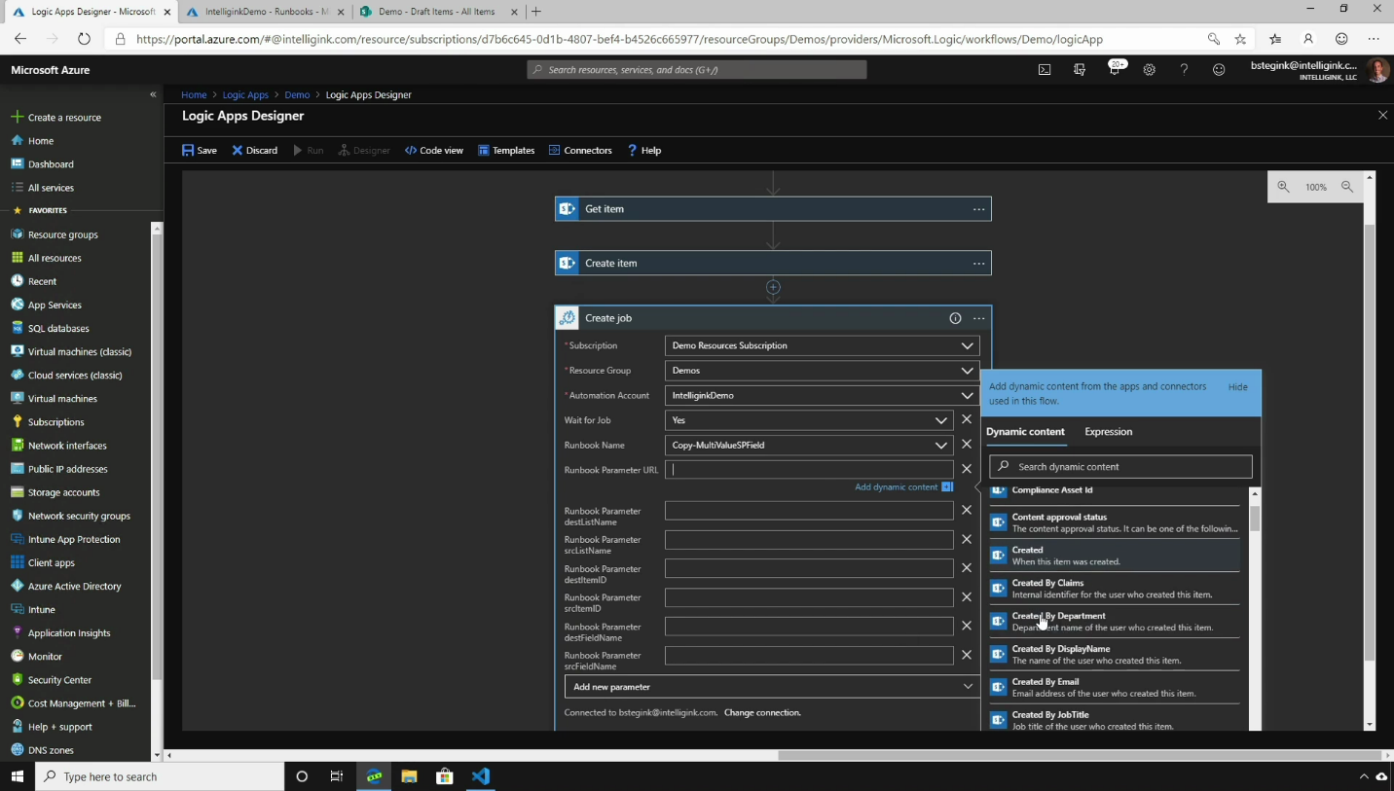Open Code view
This screenshot has width=1394, height=791.
pyautogui.click(x=434, y=151)
